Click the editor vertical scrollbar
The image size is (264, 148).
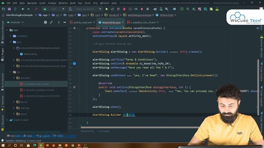[x=258, y=87]
